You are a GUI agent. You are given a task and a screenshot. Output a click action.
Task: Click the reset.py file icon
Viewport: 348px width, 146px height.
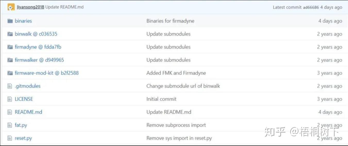[10, 138]
